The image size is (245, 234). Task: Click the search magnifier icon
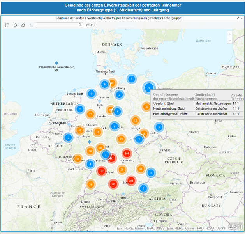81,25
